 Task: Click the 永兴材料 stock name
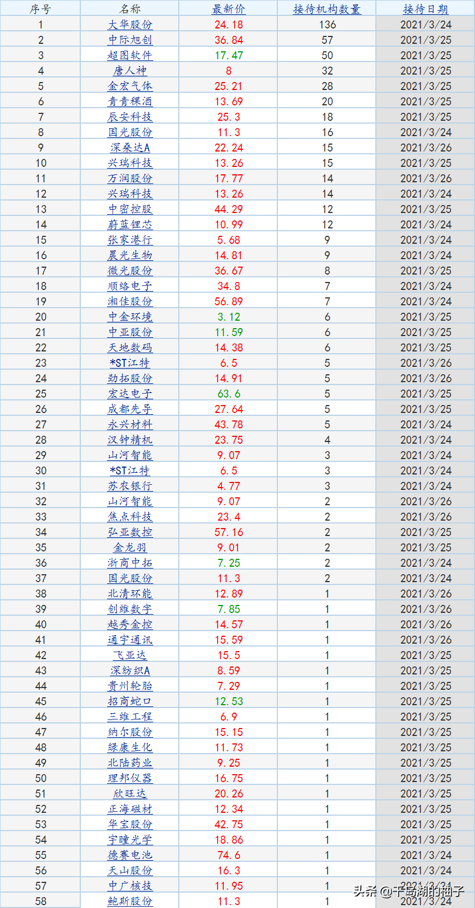(130, 424)
